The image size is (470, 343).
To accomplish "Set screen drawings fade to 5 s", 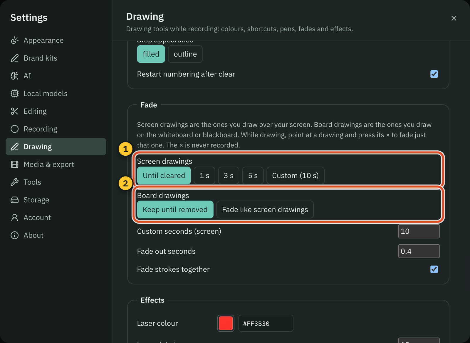I will (253, 176).
